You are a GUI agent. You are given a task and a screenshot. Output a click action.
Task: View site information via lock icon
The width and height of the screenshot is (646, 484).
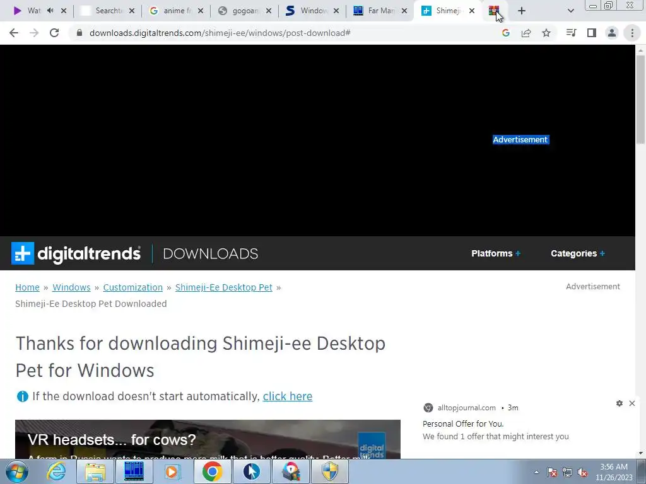pyautogui.click(x=79, y=33)
